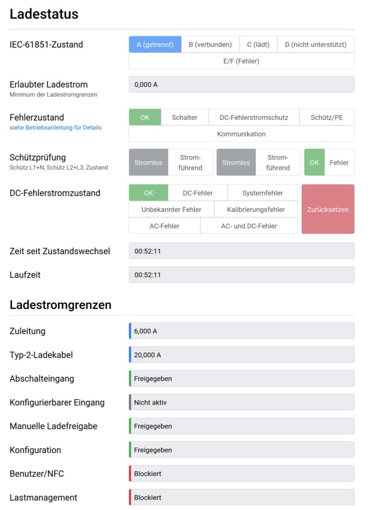Select C (lädt) charging state
The height and width of the screenshot is (510, 376).
(258, 45)
